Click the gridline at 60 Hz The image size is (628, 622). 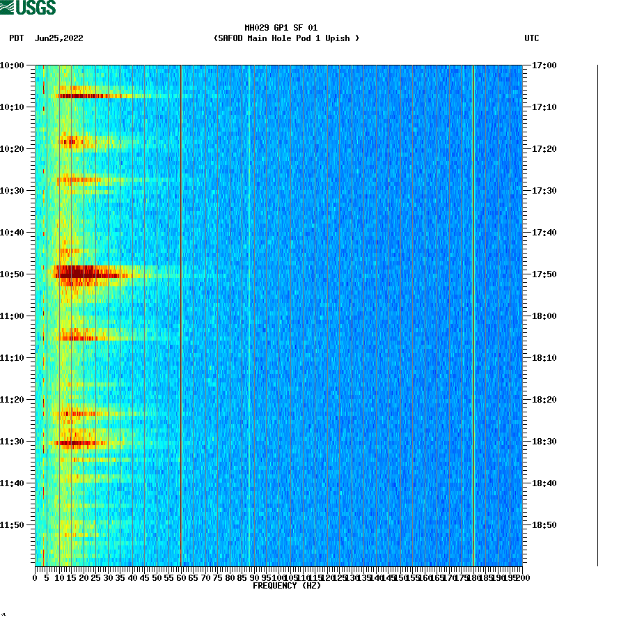[181, 313]
